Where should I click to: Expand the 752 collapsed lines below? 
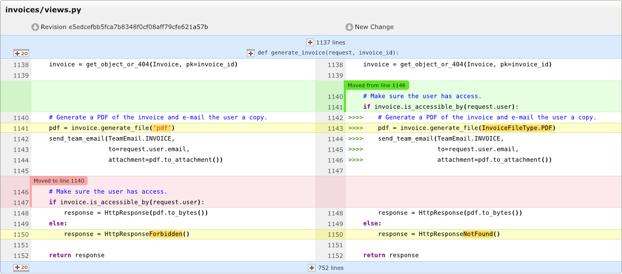(312, 268)
